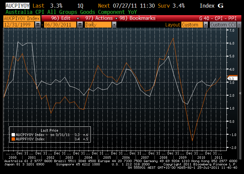Select the AUPPFYOY Index legend entry
The height and width of the screenshot is (174, 244).
[30, 139]
